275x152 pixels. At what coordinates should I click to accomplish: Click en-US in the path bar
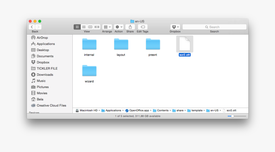pos(212,110)
